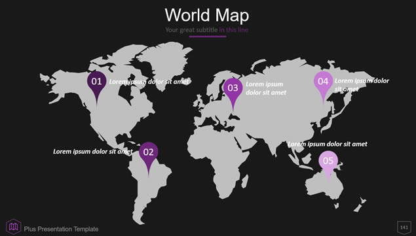
Task: Click the Plus Presentation Template footer text
Action: [61, 229]
